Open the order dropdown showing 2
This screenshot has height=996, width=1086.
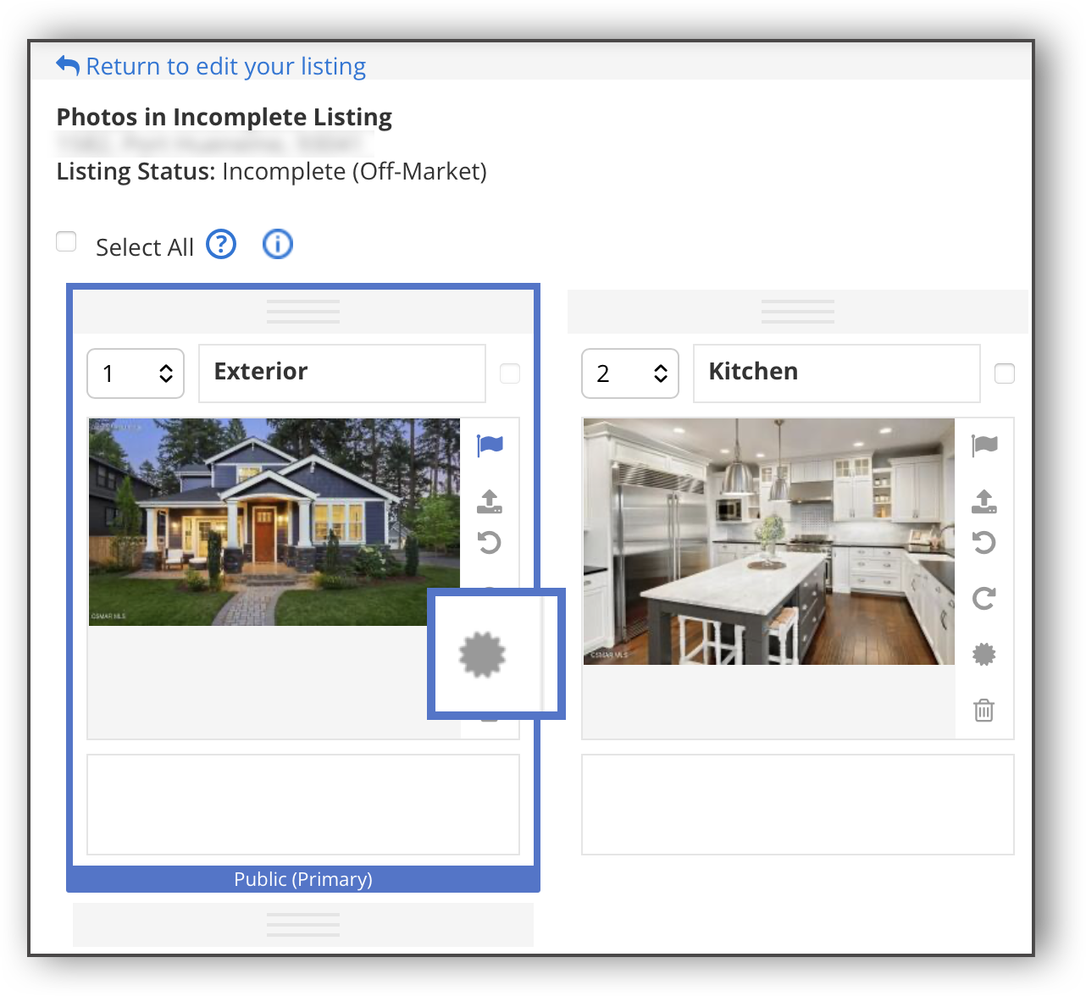click(630, 373)
